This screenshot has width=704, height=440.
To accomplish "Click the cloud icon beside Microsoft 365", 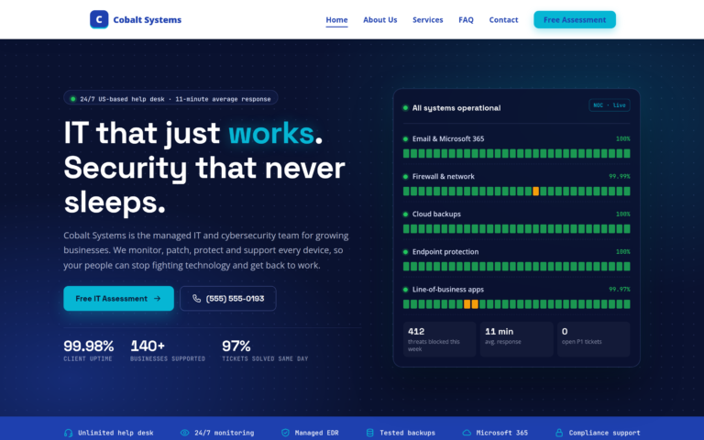I will coord(467,433).
